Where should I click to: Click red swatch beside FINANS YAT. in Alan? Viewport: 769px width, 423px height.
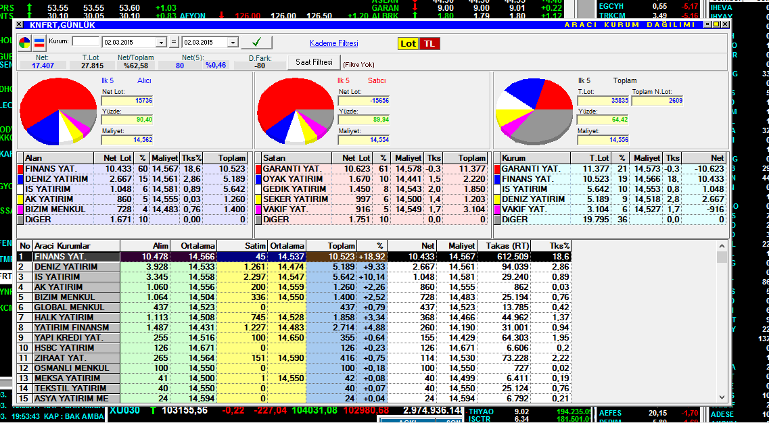(x=21, y=168)
